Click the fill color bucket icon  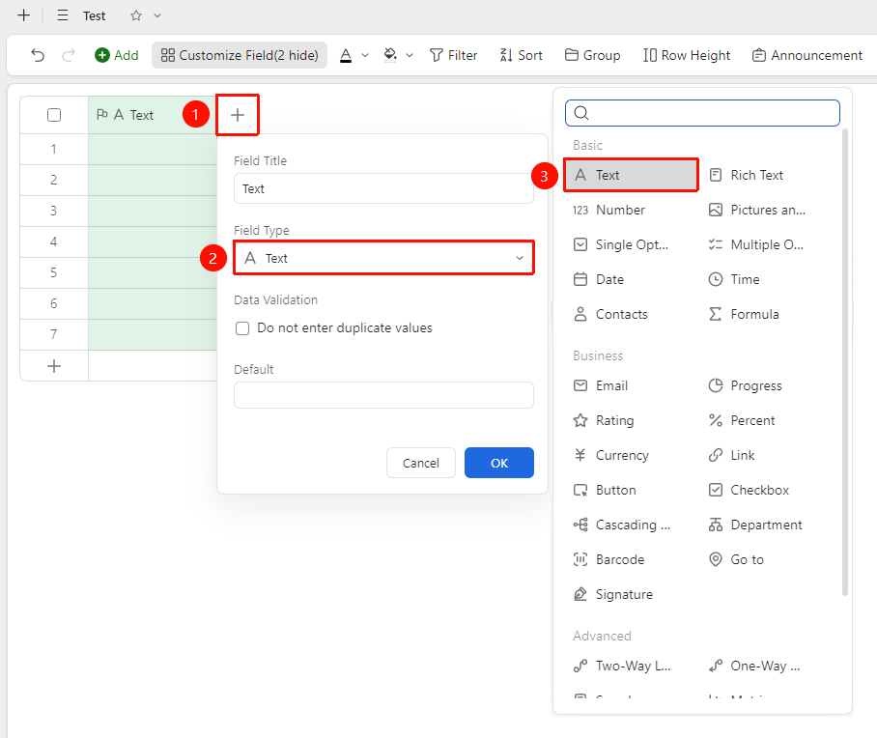pos(390,55)
